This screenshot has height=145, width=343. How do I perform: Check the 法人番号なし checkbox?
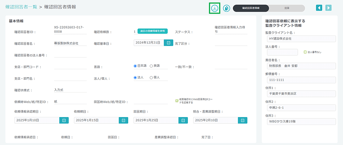[305, 52]
